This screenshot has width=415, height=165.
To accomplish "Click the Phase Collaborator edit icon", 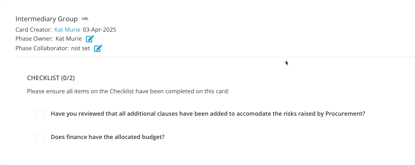I will click(x=98, y=48).
